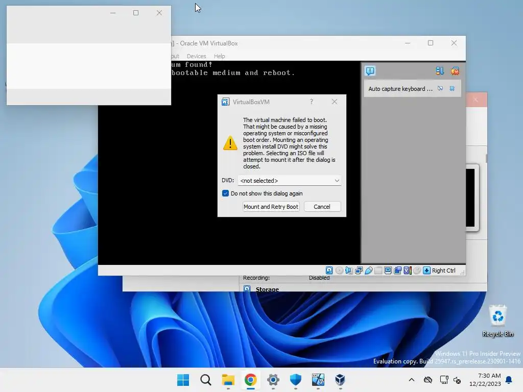The height and width of the screenshot is (392, 523).
Task: Open Windows Search from taskbar
Action: point(205,380)
